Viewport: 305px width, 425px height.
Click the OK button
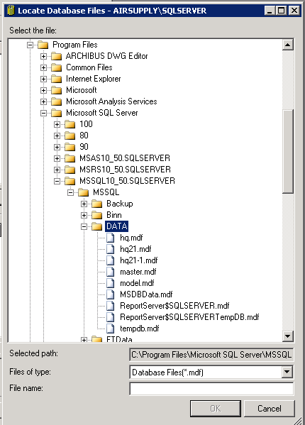(216, 408)
